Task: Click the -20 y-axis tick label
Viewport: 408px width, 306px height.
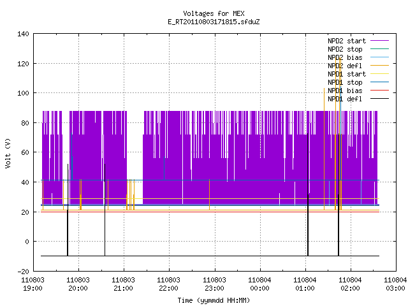Action: pyautogui.click(x=23, y=272)
